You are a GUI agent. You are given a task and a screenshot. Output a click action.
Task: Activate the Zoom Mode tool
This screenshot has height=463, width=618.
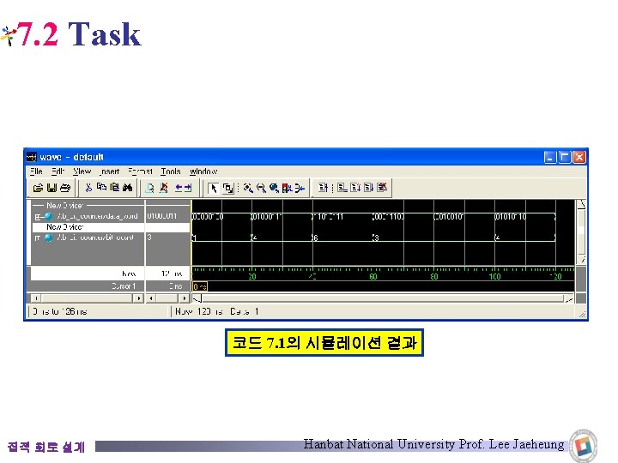coord(227,188)
